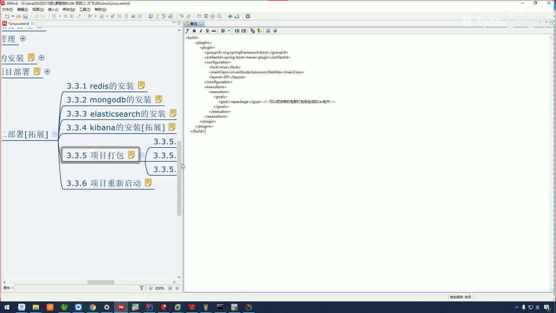Open the 插入(I) menu
The image size is (556, 313).
pos(53,10)
